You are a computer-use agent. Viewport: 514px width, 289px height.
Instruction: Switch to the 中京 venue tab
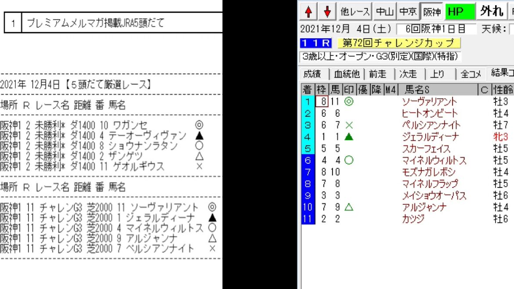[409, 11]
